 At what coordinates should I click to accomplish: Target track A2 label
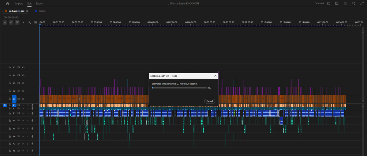tap(14, 108)
